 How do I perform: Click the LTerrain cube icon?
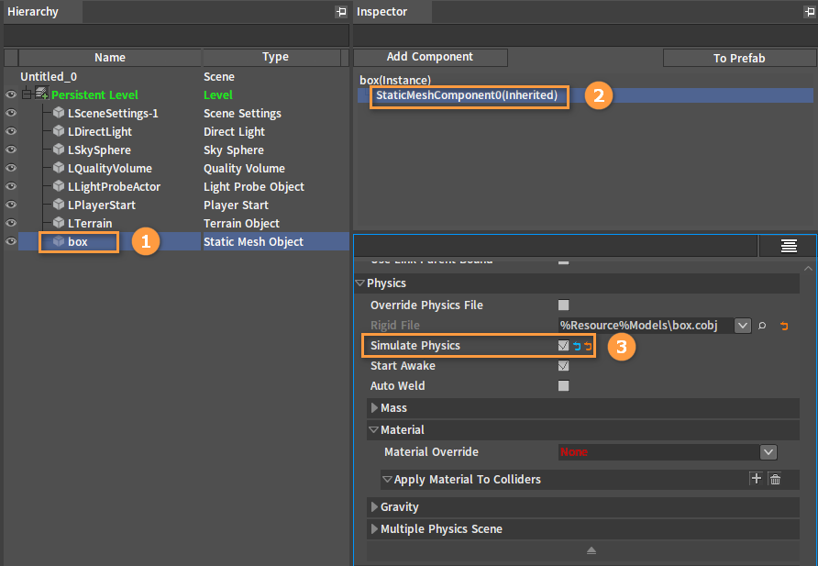59,223
